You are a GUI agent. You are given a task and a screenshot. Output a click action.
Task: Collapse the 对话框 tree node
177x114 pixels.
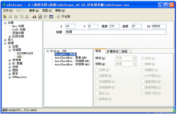10,50
